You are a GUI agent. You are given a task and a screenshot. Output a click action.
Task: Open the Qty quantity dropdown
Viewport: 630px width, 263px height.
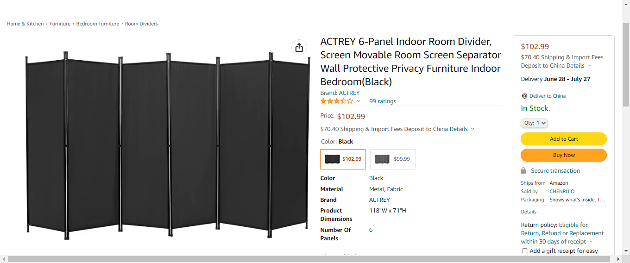[x=534, y=123]
